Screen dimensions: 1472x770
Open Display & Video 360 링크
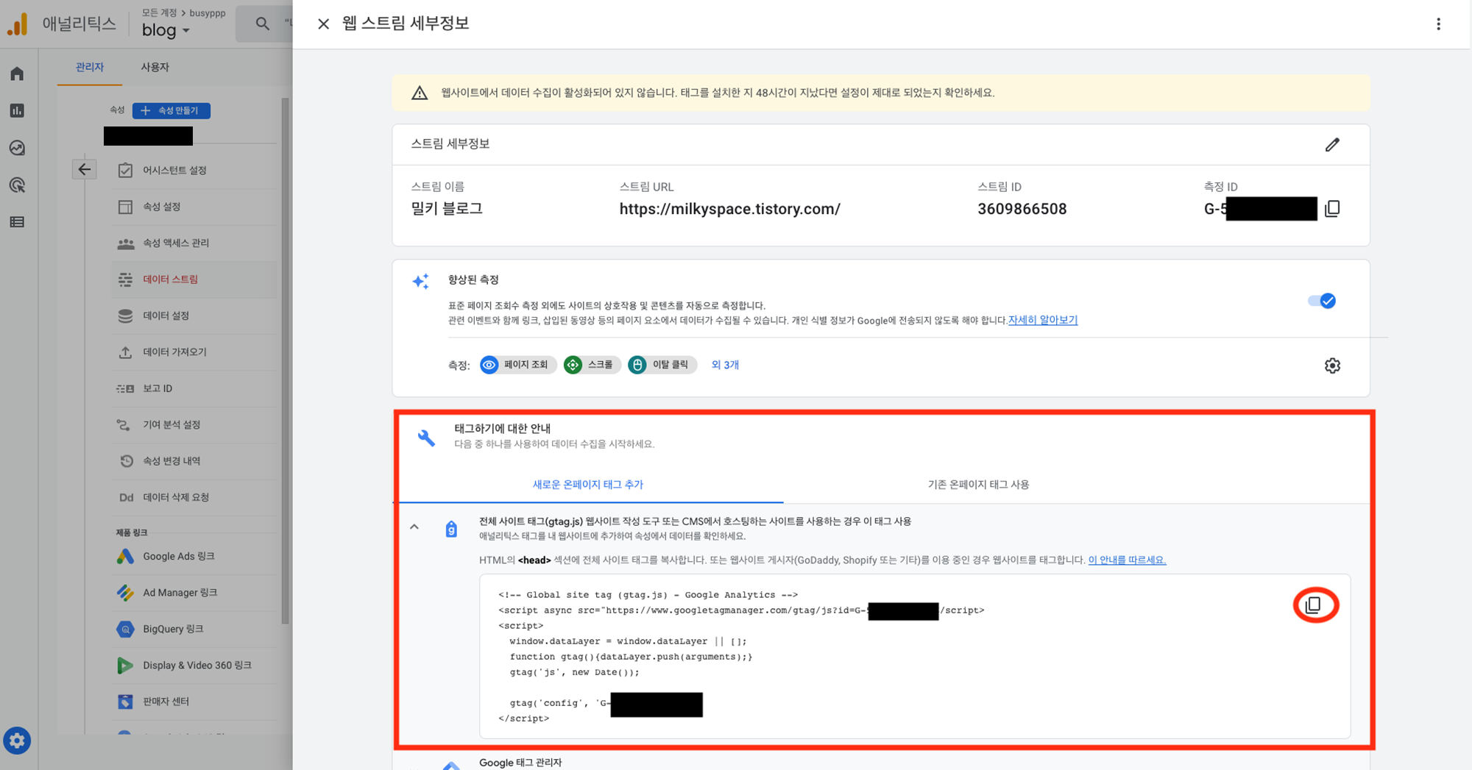point(194,665)
